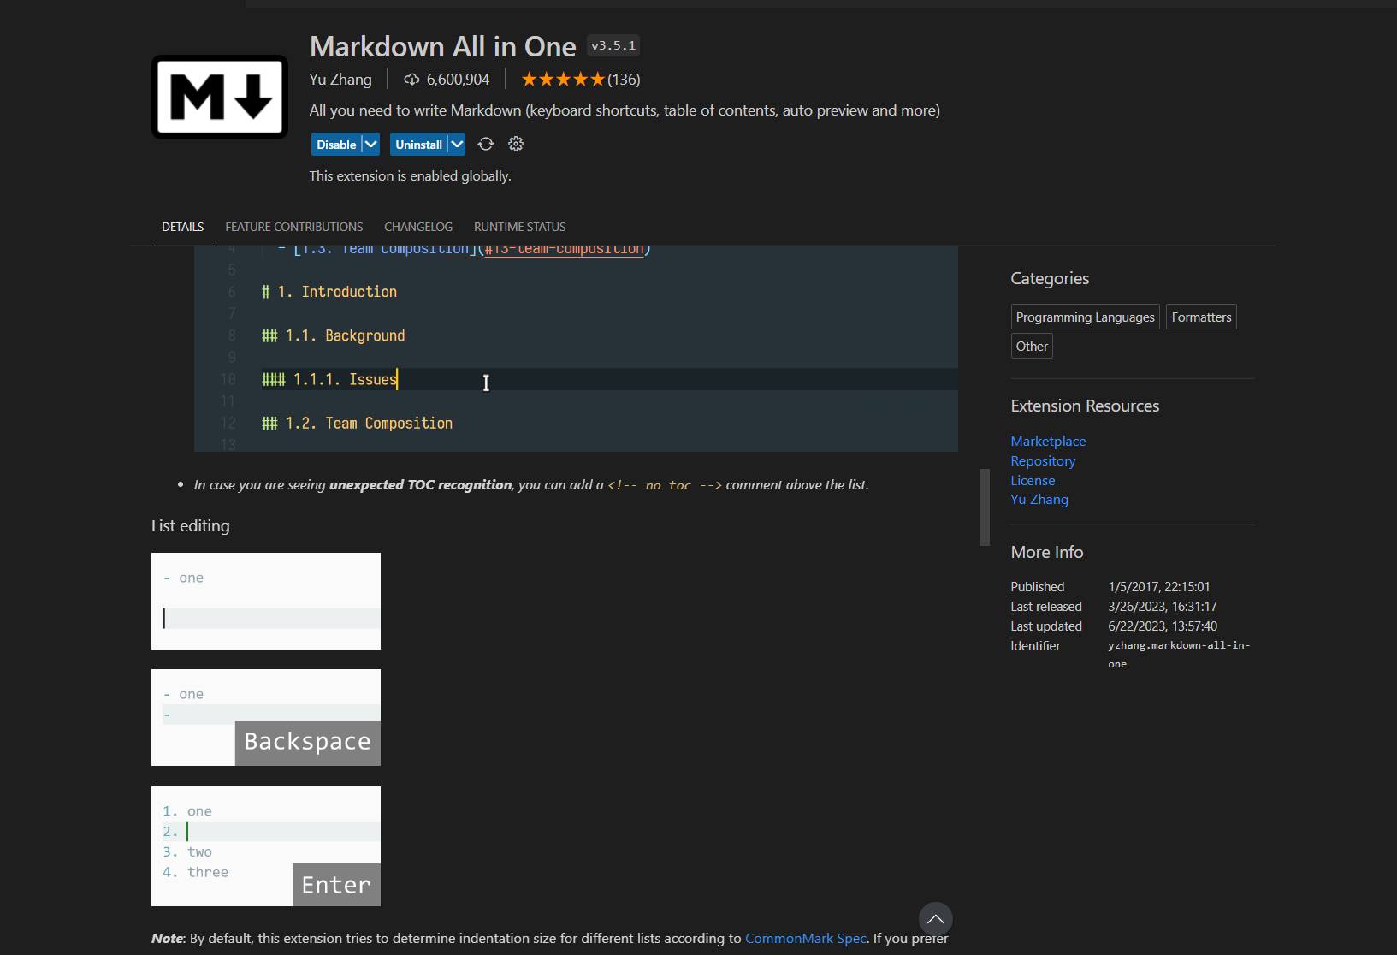
Task: Click the numbered list Enter demo image
Action: [266, 846]
